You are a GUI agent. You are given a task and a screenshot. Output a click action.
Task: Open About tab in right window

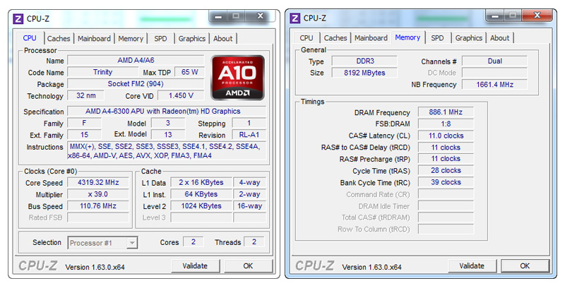pyautogui.click(x=499, y=38)
